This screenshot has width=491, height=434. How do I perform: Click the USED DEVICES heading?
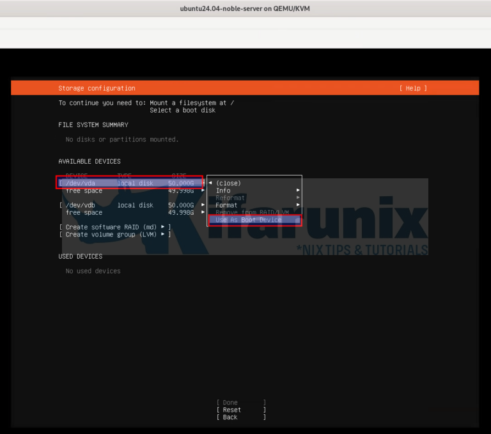click(81, 256)
